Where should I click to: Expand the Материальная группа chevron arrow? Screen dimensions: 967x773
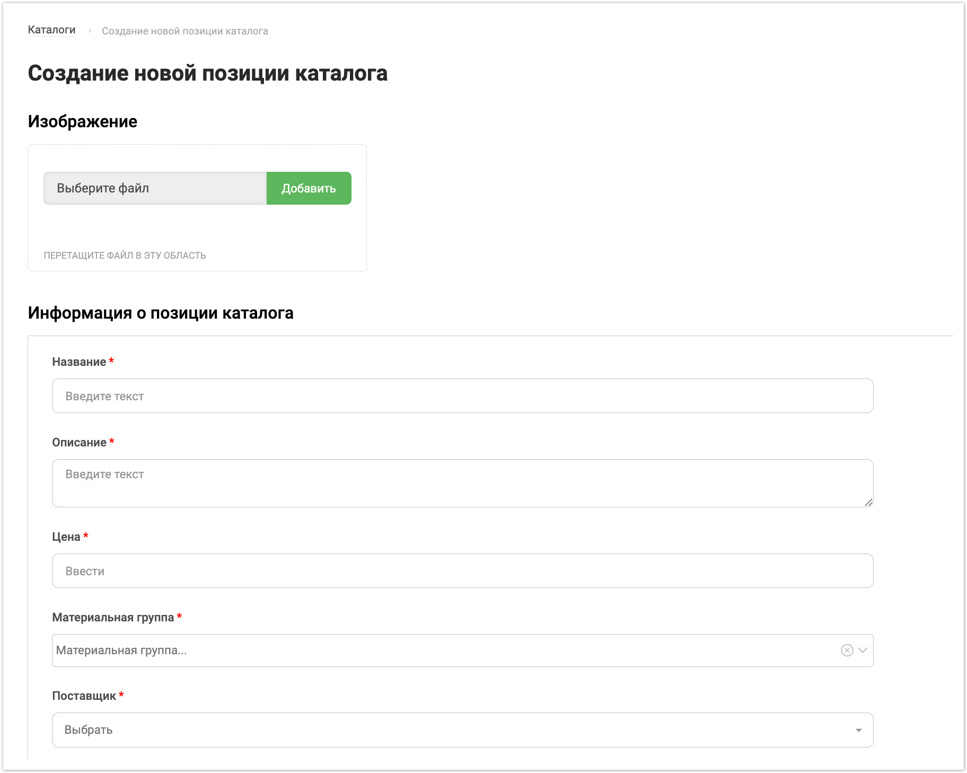click(x=863, y=651)
